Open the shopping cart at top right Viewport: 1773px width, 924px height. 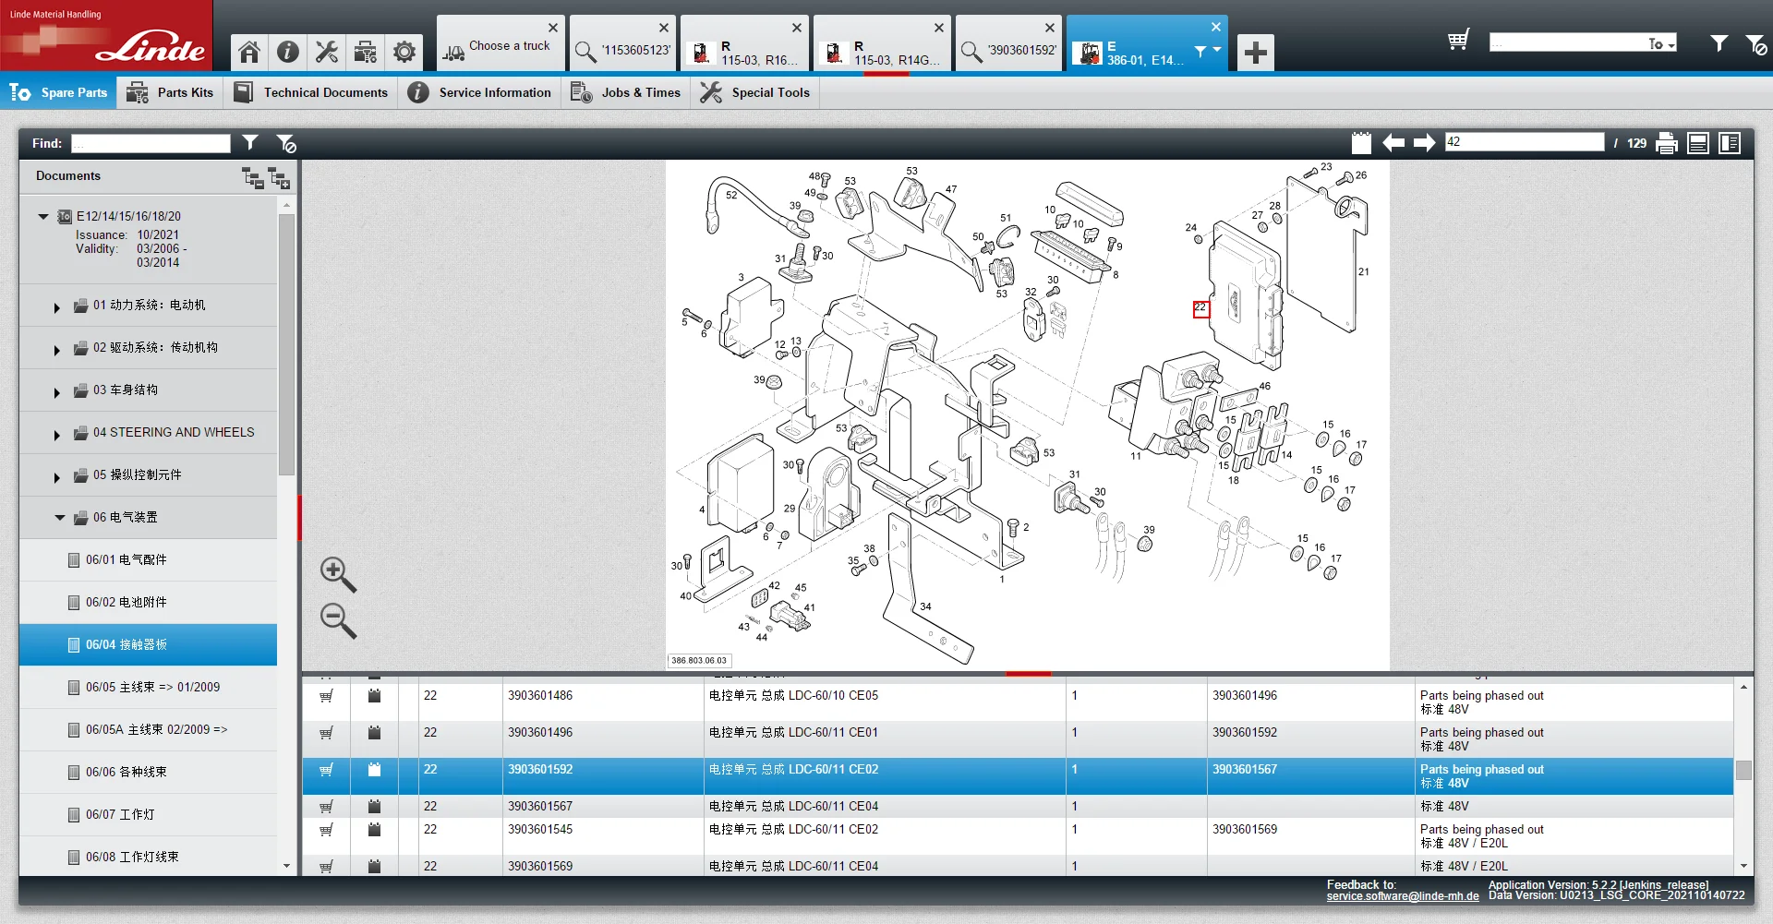[1458, 41]
